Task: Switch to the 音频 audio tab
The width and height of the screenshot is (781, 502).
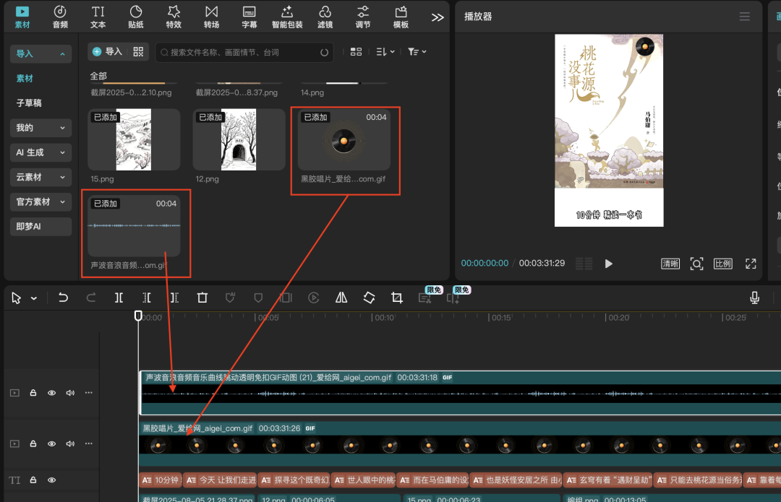Action: pos(61,17)
